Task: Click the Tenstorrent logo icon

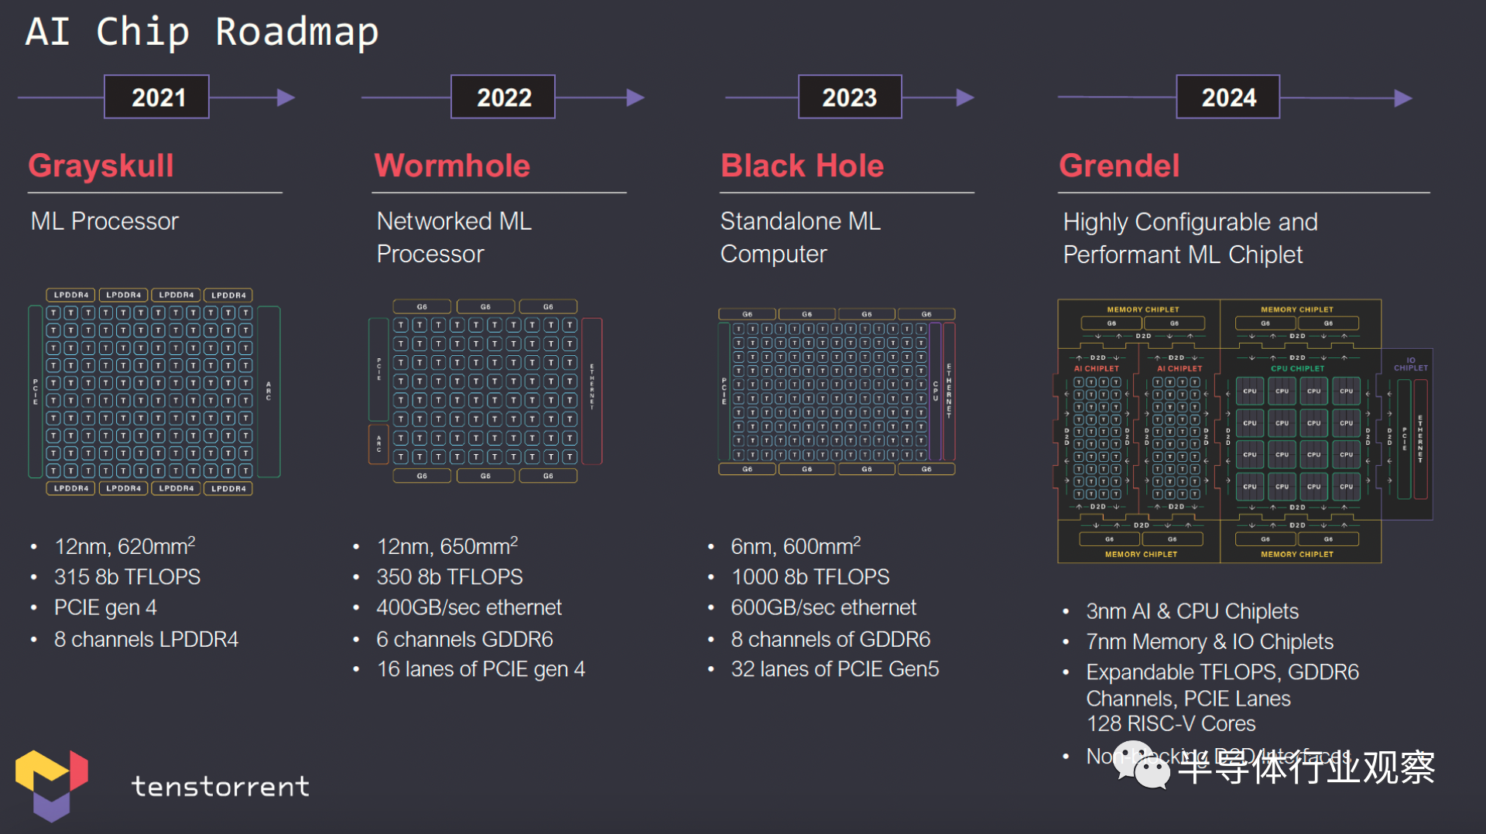Action: pos(52,784)
